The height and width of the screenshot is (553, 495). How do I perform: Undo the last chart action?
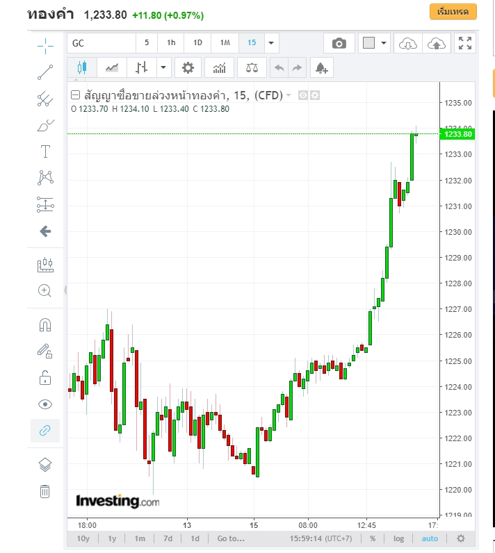[279, 67]
